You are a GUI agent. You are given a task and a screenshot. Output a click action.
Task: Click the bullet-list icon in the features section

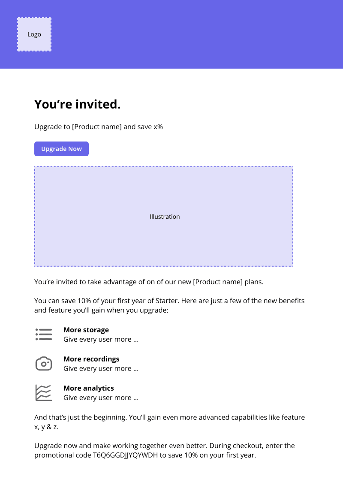point(44,334)
